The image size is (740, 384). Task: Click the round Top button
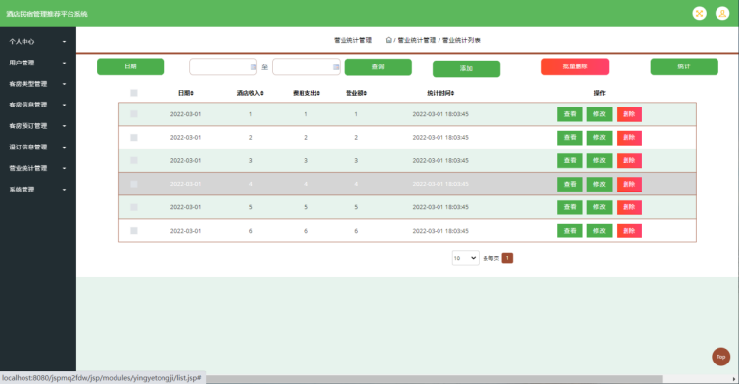pos(720,357)
